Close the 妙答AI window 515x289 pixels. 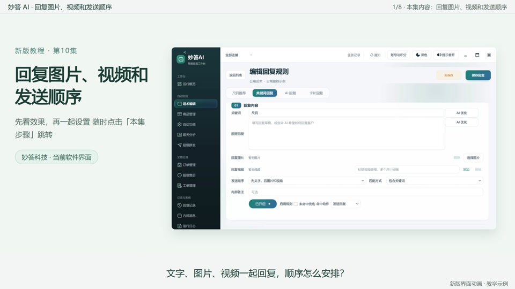[489, 55]
